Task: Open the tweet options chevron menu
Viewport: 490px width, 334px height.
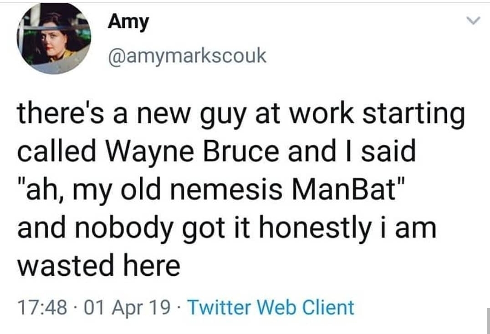Action: click(474, 21)
